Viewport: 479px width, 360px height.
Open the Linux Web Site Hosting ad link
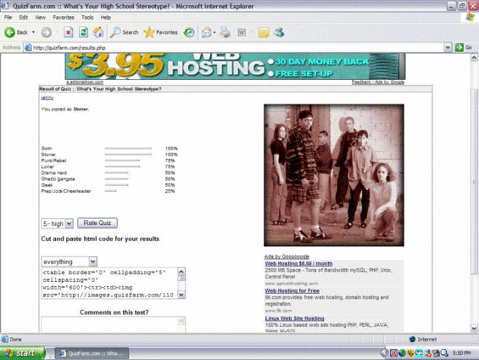pyautogui.click(x=294, y=318)
